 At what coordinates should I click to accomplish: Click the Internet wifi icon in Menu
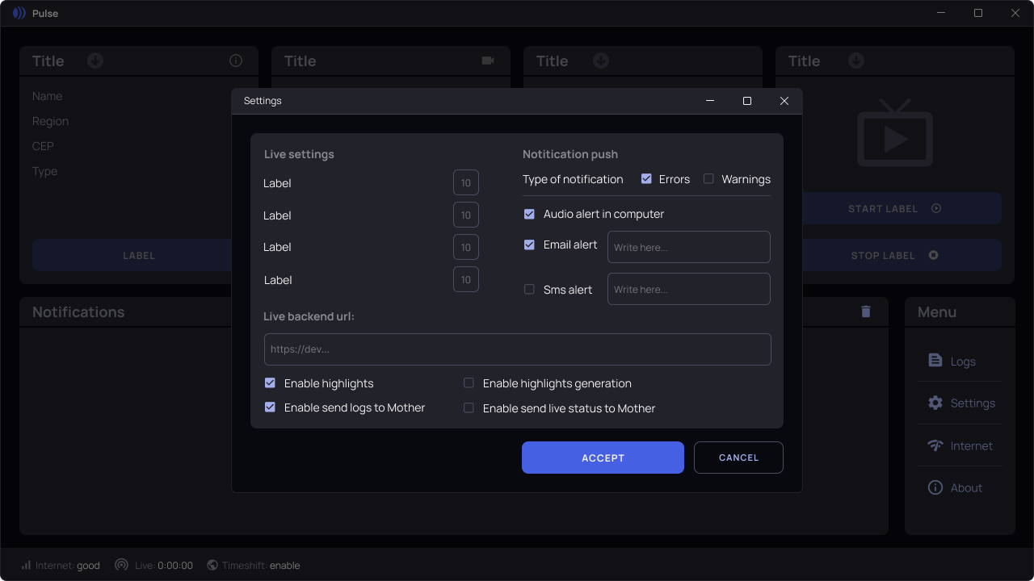tap(935, 445)
